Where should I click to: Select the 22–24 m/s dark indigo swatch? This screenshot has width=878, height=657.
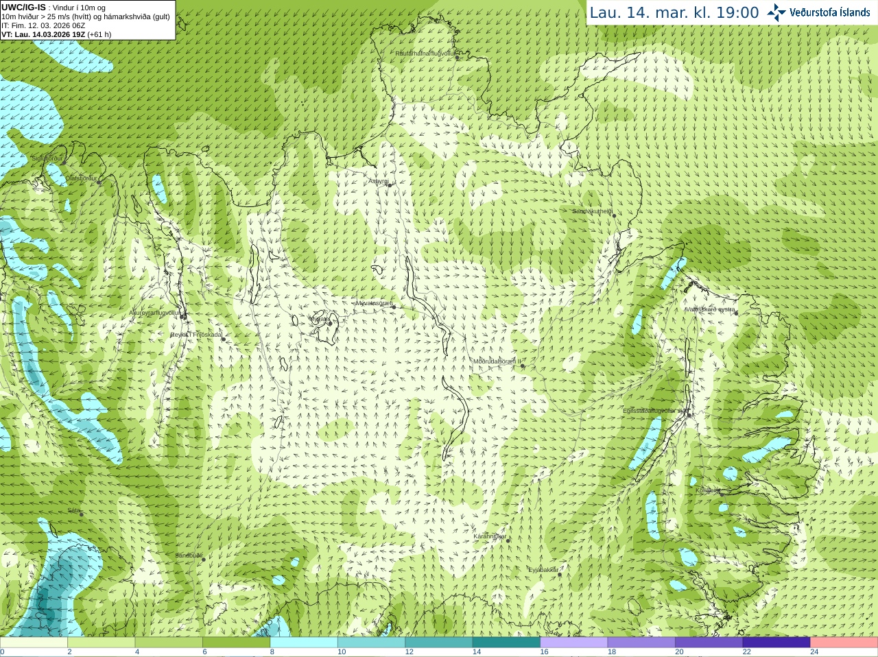pos(776,643)
